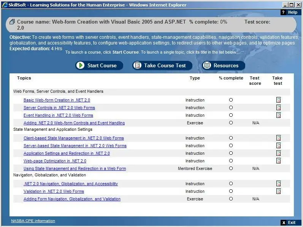The width and height of the screenshot is (303, 227).
Task: Take test for Validation in .NET 2.0
Action: (278, 191)
